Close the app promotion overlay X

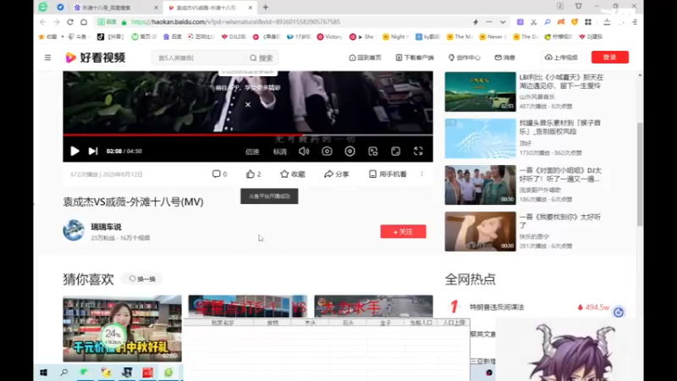point(248,104)
